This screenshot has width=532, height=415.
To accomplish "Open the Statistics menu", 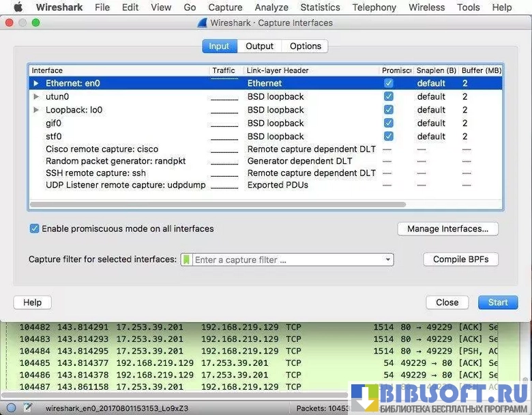I will [x=320, y=8].
